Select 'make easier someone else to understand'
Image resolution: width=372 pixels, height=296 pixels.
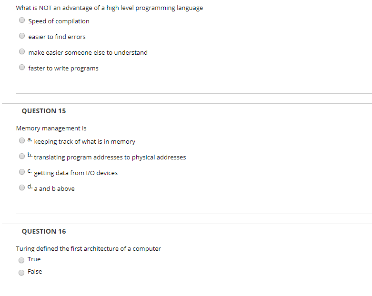point(22,51)
